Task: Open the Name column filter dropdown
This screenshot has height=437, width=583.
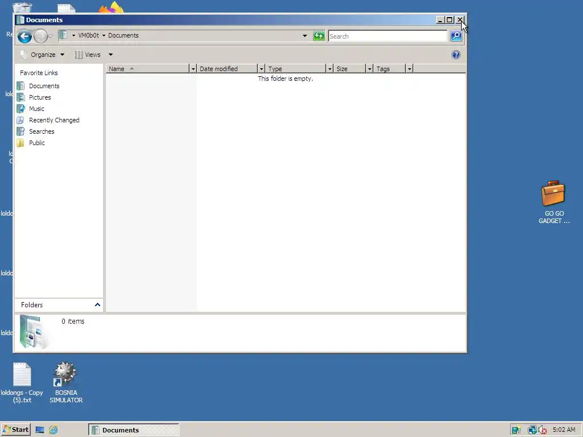Action: [192, 69]
